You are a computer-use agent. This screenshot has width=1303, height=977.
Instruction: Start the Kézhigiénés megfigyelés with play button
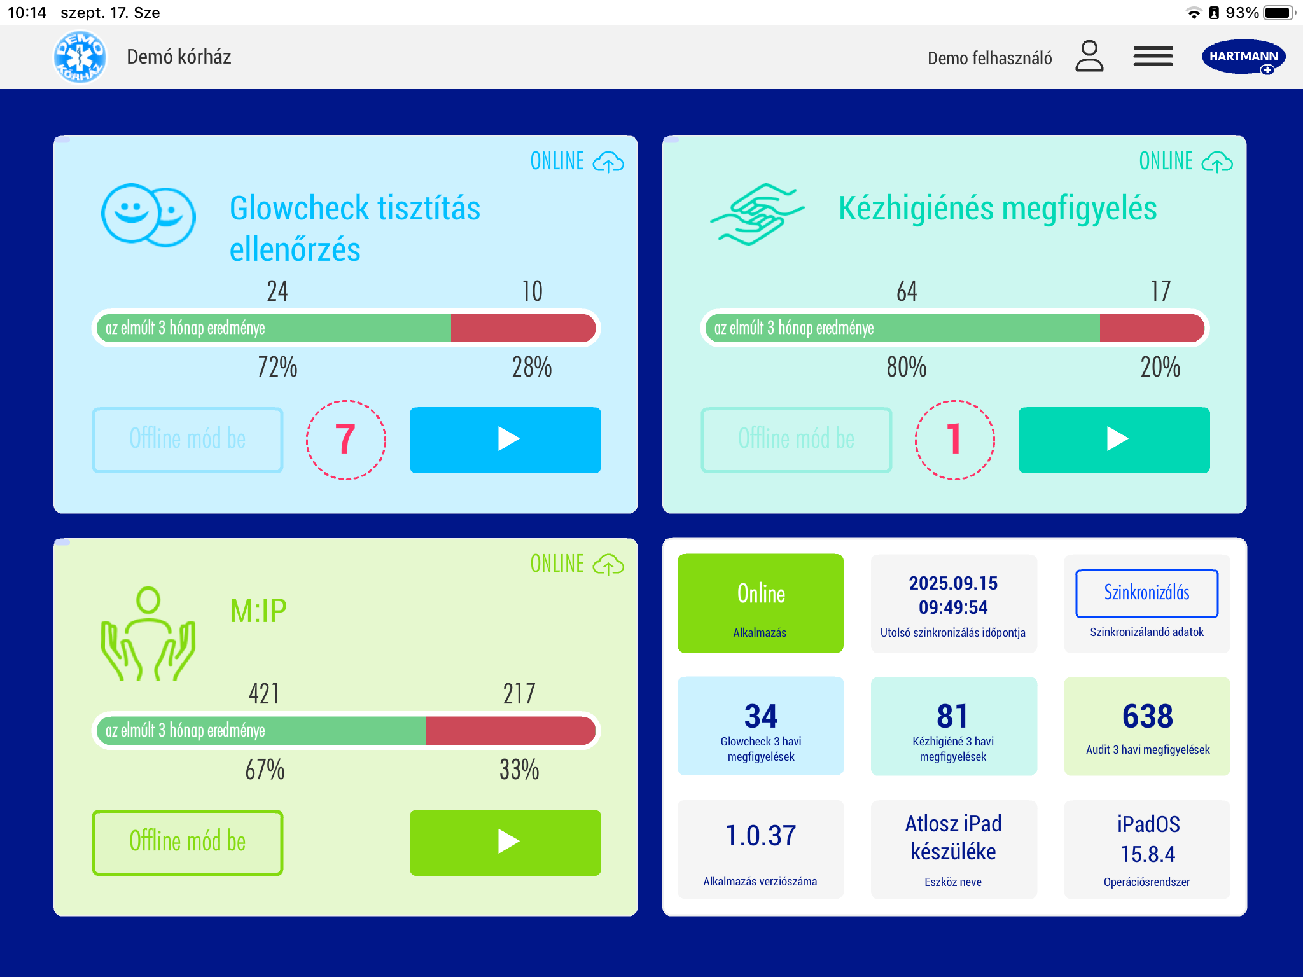(1113, 440)
